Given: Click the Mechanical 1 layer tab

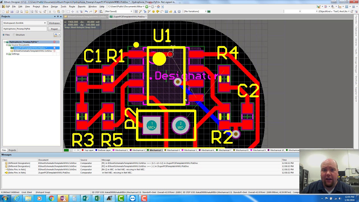Looking at the screenshot, I should [x=120, y=150].
